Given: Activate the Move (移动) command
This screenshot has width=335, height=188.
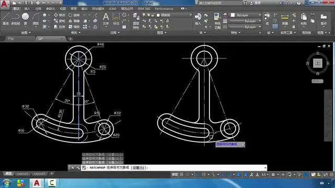Looking at the screenshot, I should [x=59, y=15].
